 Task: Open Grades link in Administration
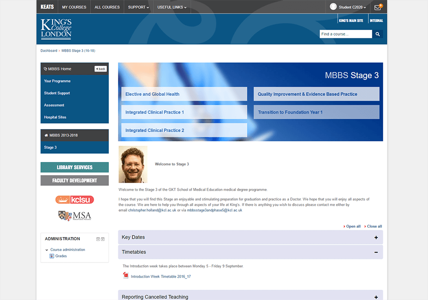61,256
